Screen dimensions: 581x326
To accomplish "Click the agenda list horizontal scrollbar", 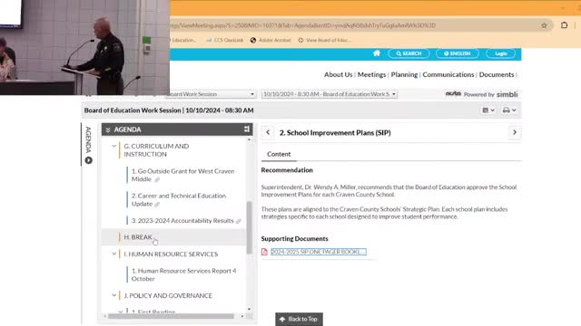I will point(171,316).
